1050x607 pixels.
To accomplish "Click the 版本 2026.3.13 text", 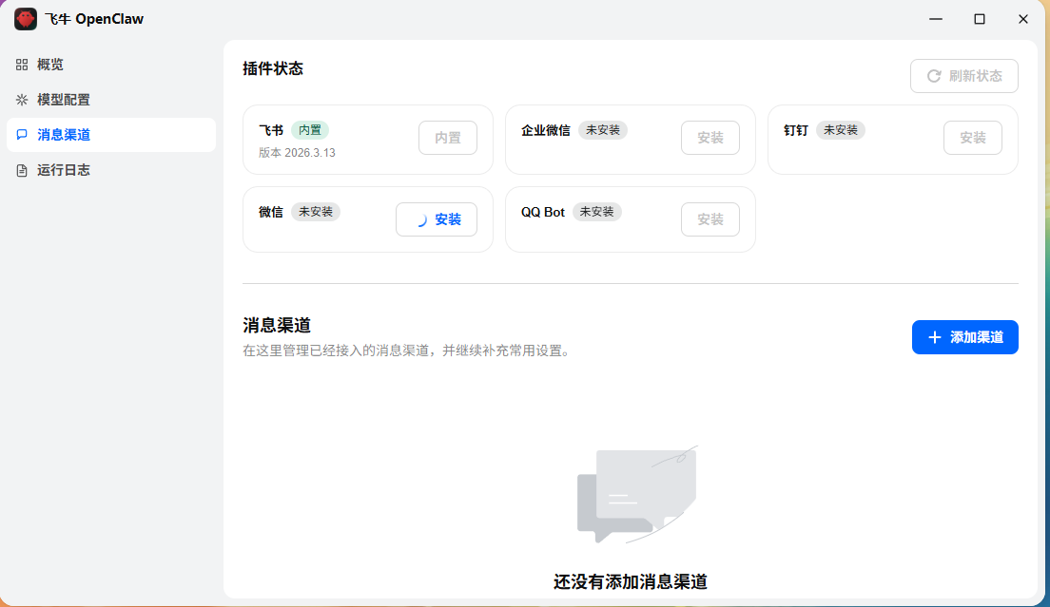I will pos(297,152).
